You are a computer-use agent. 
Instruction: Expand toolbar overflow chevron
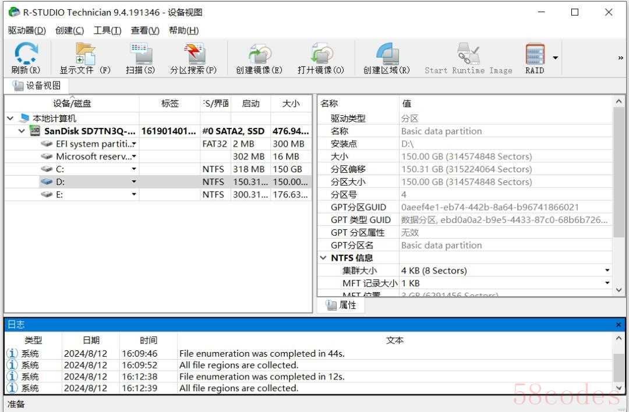click(x=620, y=58)
